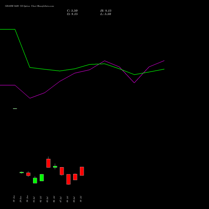Click the red candle above the 09 Jul label
209x209 pixels.
click(75, 177)
